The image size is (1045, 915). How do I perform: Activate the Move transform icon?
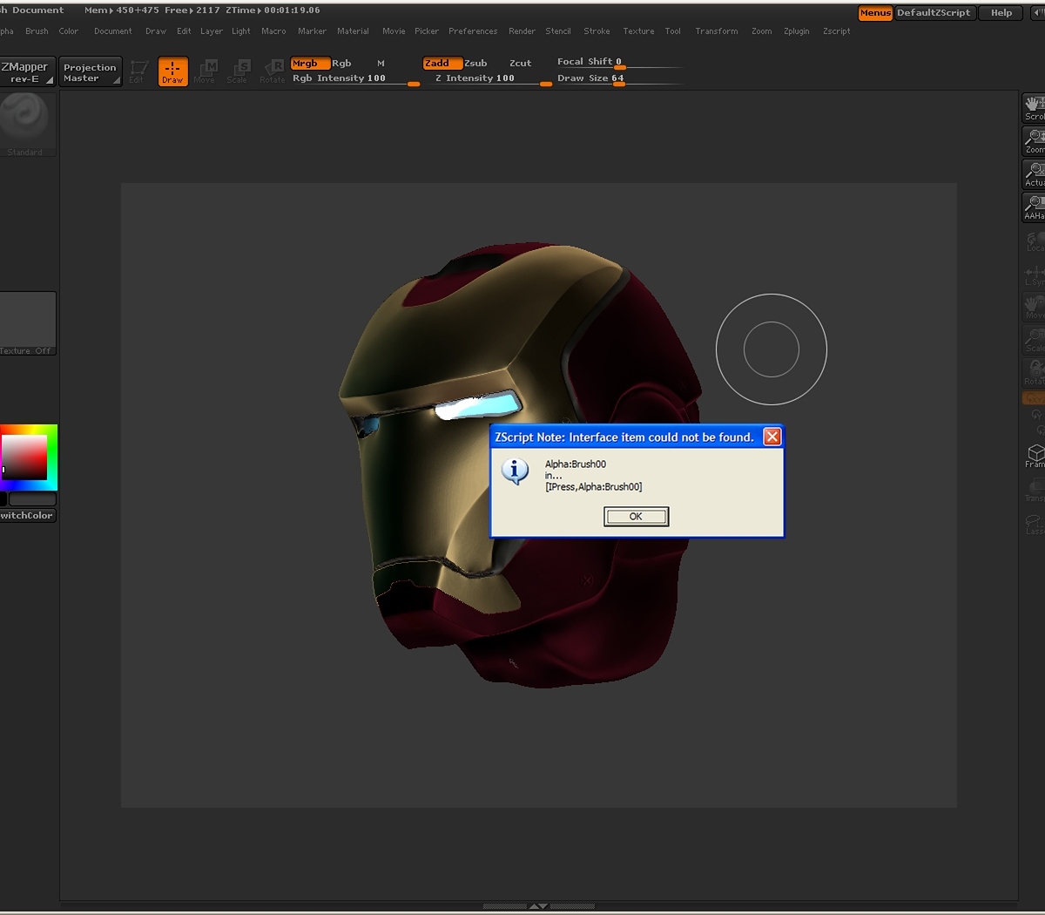pyautogui.click(x=206, y=71)
